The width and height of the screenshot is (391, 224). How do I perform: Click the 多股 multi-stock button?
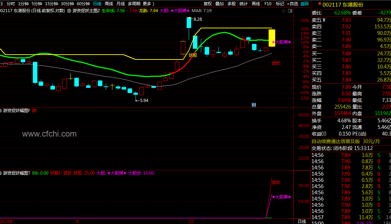click(231, 4)
